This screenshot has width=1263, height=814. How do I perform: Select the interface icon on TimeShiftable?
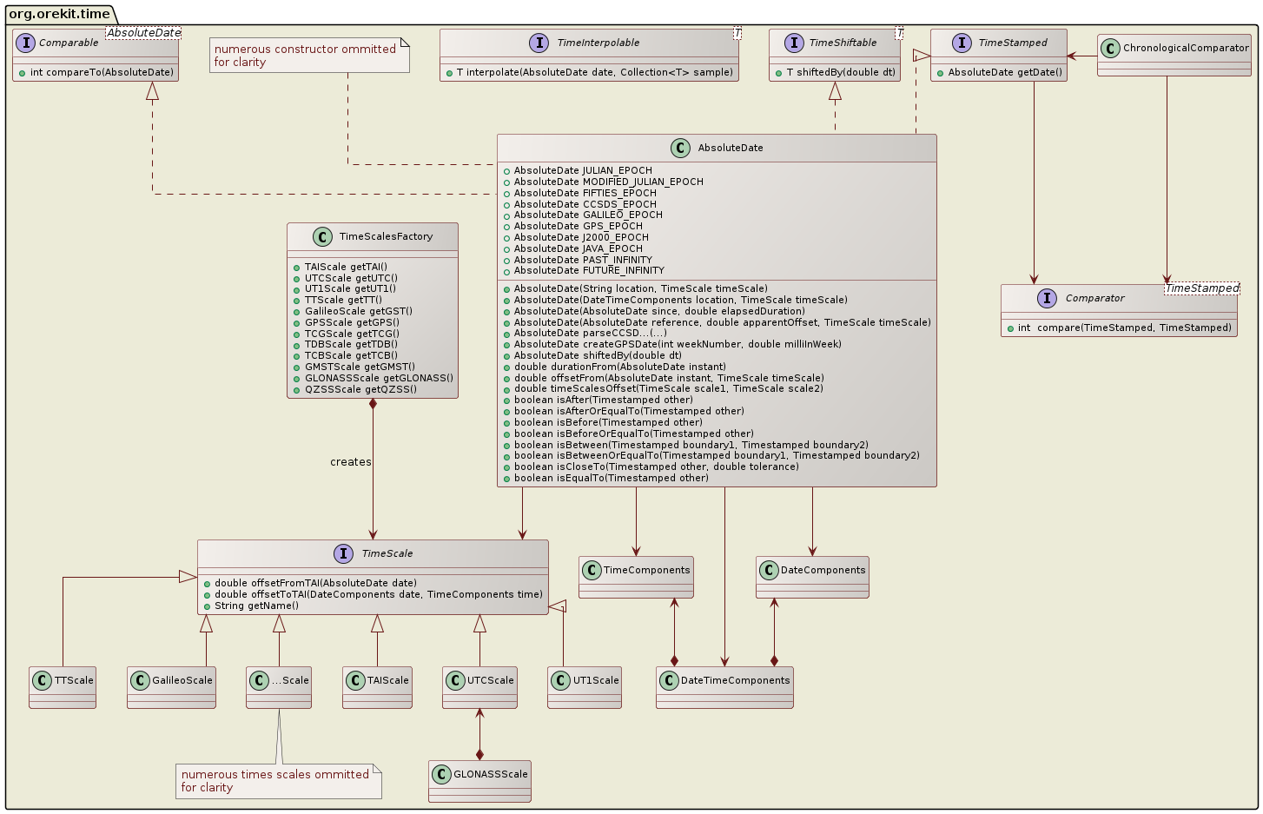tap(795, 42)
